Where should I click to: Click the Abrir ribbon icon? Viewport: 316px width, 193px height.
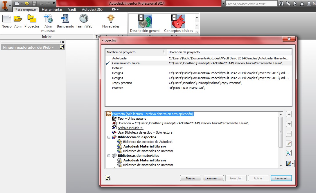(18, 21)
